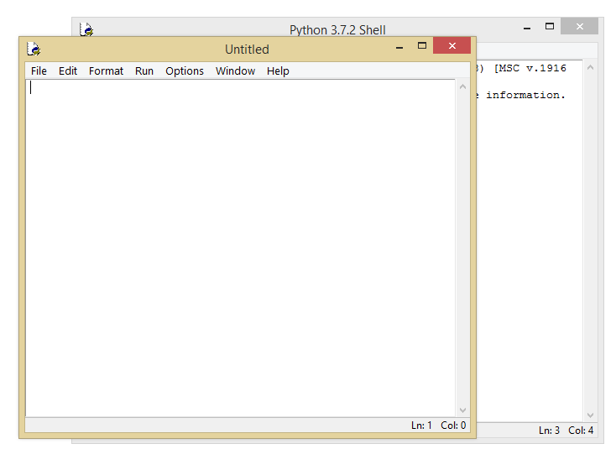Click the IDLE icon in Python Shell title bar

[86, 29]
